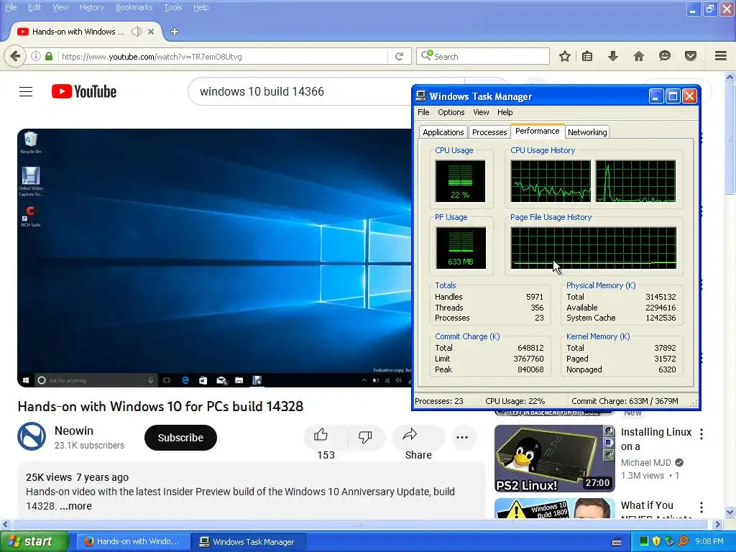
Task: Reload the page with the refresh icon
Action: (x=399, y=56)
